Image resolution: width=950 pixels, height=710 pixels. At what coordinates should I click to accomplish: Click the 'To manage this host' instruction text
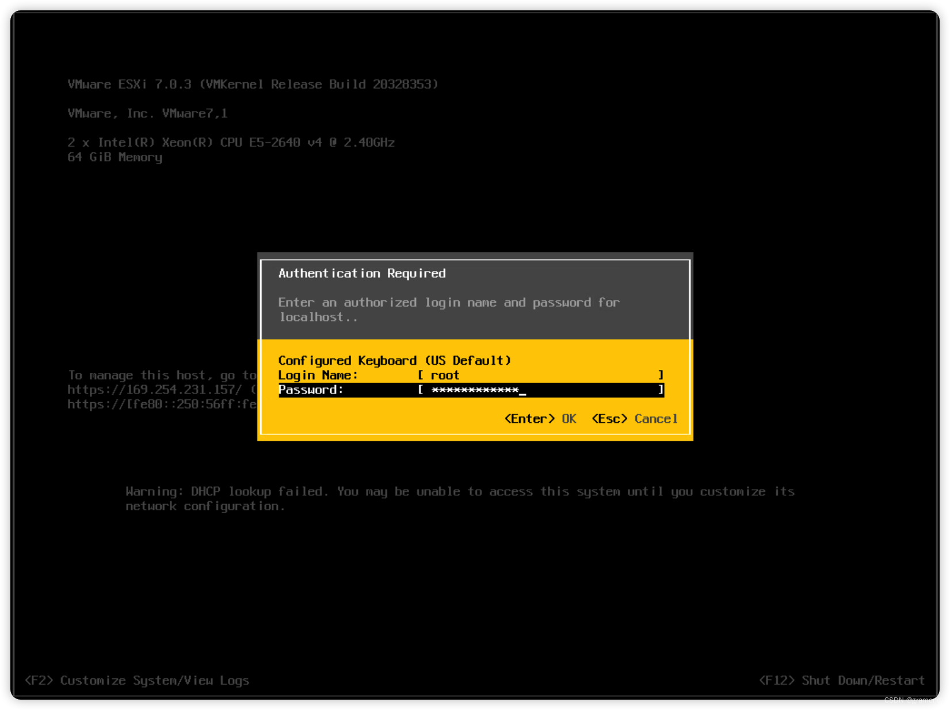pos(161,375)
